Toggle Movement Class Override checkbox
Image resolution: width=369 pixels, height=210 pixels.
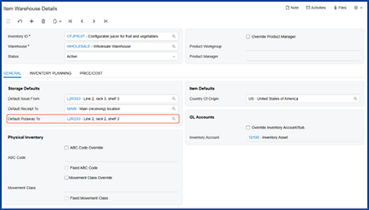click(x=66, y=178)
